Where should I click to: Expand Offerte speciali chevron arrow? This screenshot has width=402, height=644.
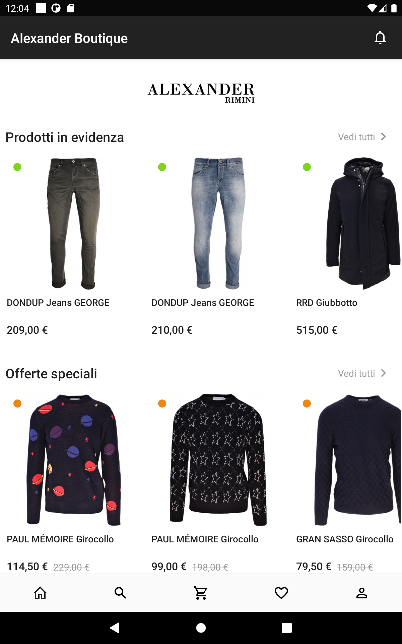pyautogui.click(x=384, y=373)
